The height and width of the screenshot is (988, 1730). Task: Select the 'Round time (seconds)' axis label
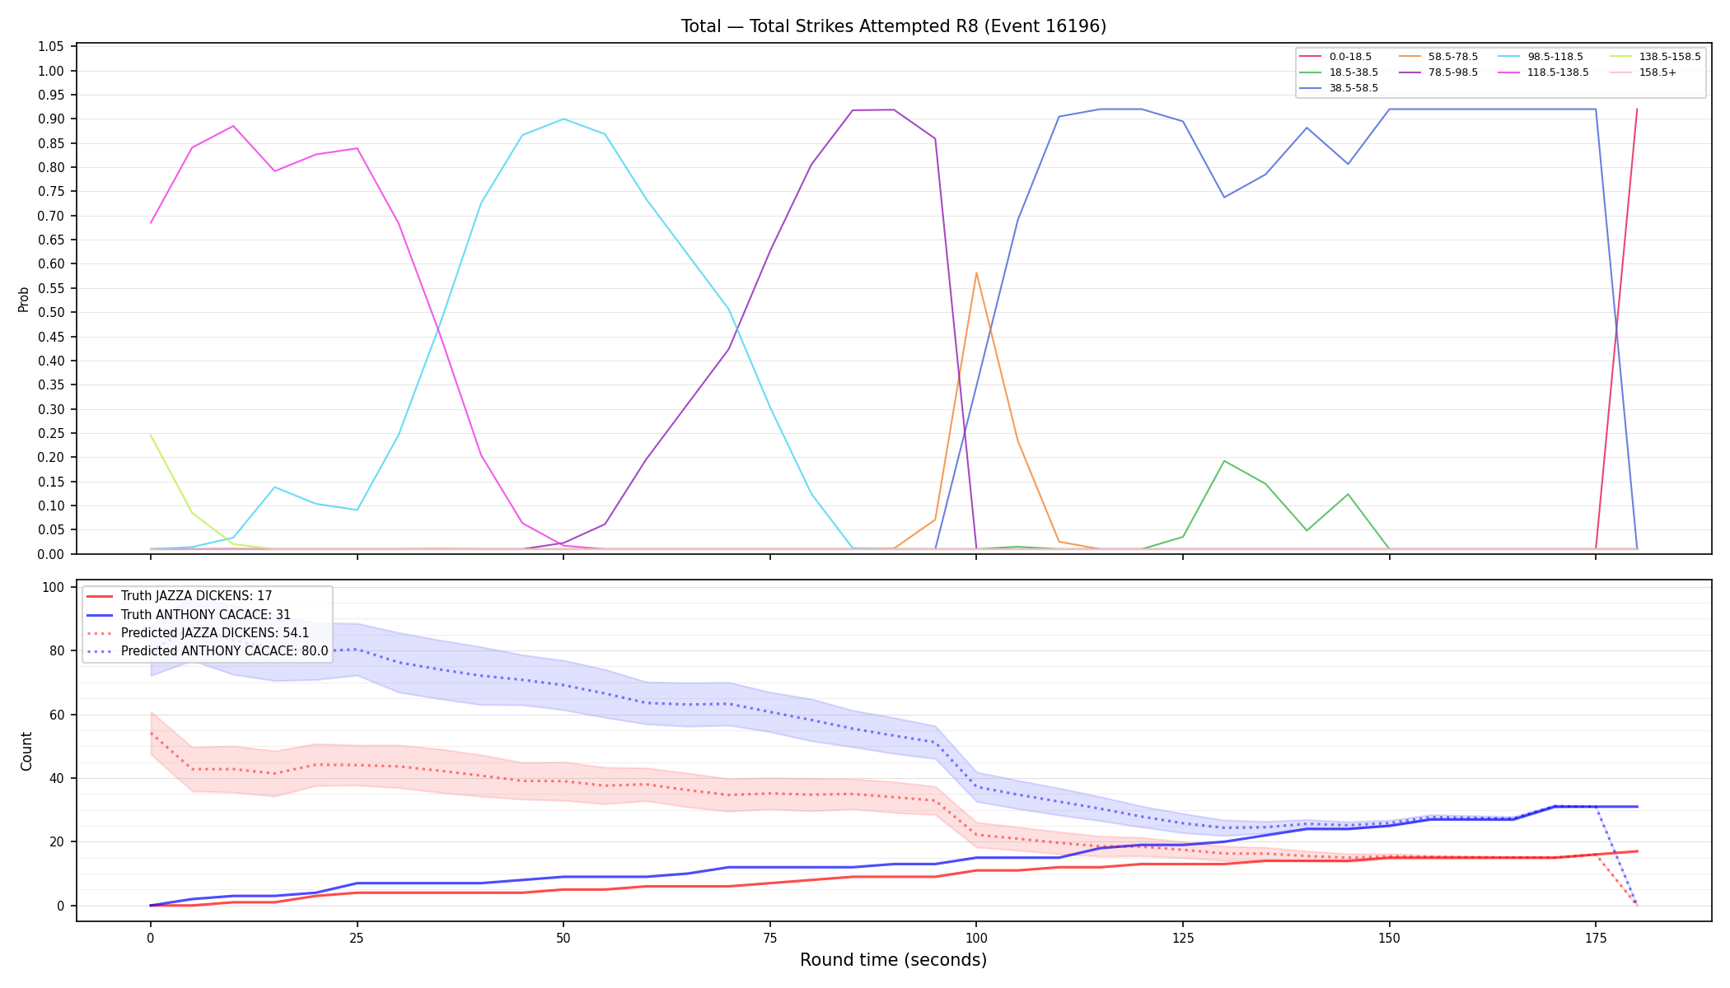pyautogui.click(x=893, y=960)
